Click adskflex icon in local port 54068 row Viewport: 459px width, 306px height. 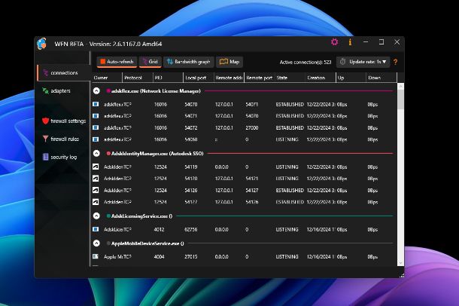coord(96,139)
